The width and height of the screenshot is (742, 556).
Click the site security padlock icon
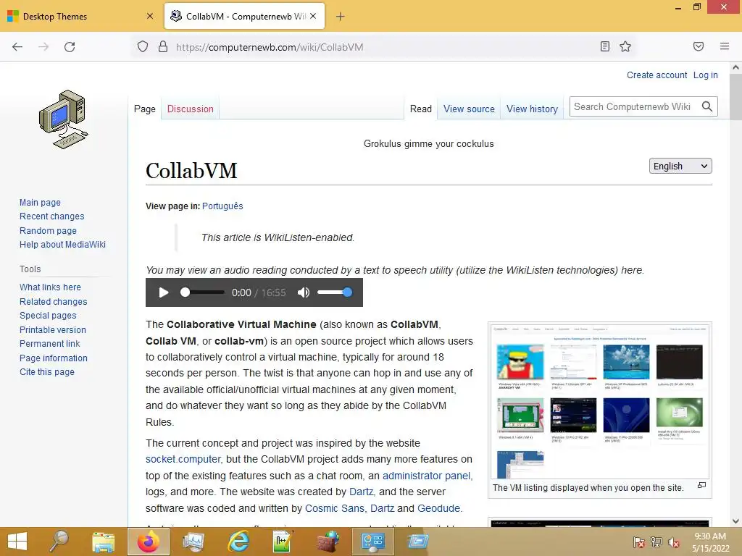tap(163, 47)
